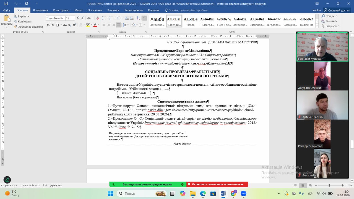This screenshot has width=354, height=199.
Task: Toggle italic formatting with the К button
Action: (53, 25)
